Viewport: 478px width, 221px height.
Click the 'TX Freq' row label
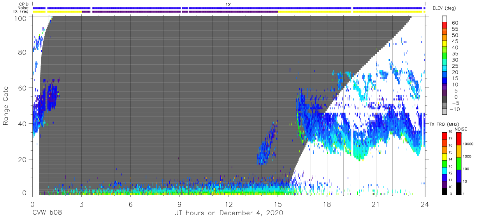(x=21, y=12)
